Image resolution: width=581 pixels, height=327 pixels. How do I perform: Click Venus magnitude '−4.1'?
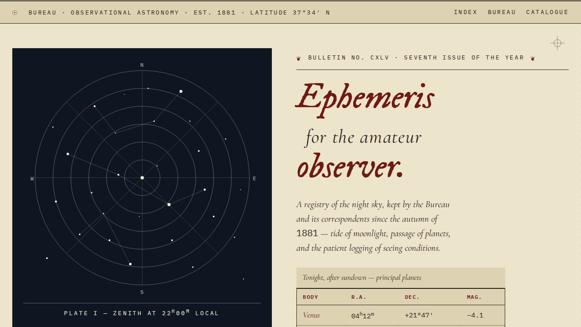pos(475,315)
